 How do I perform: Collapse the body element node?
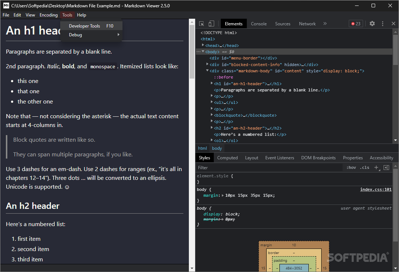point(203,52)
